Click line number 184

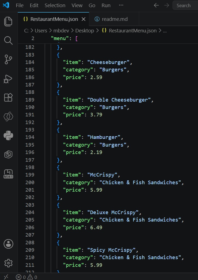[30, 62]
